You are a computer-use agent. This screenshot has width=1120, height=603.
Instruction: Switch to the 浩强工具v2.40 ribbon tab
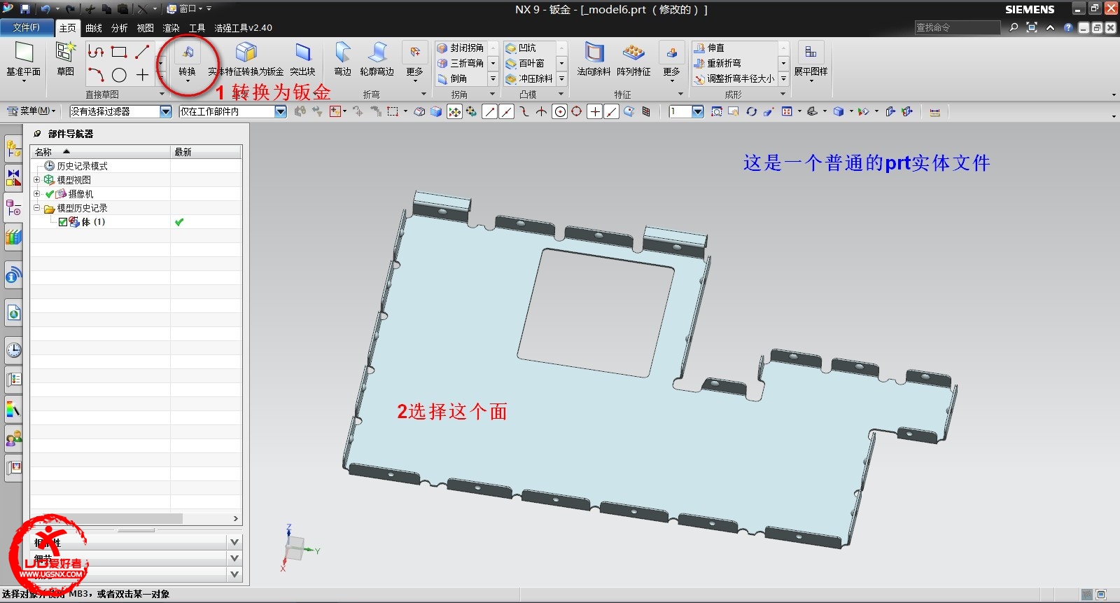[243, 28]
